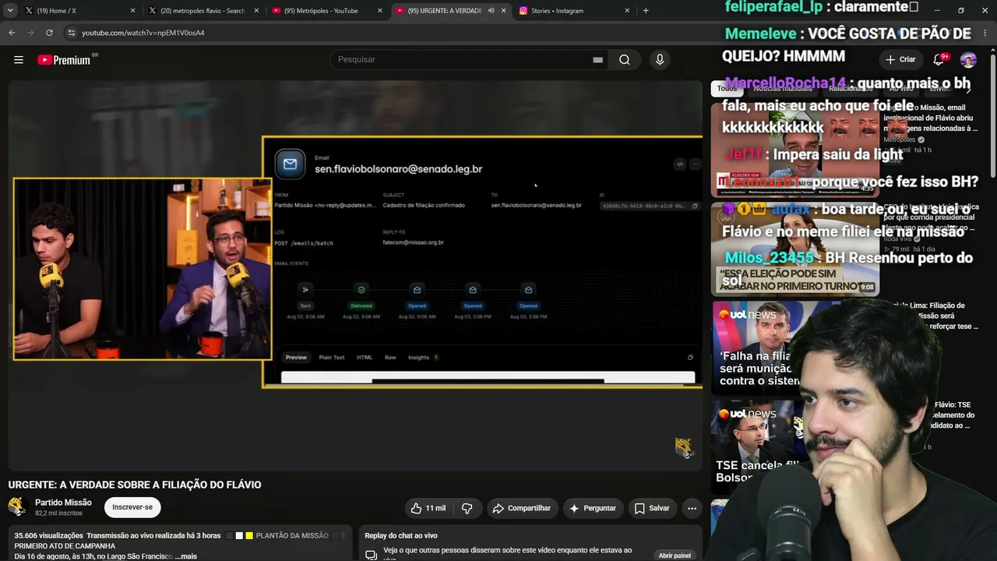Click the Perguntar button
This screenshot has width=997, height=561.
(593, 508)
